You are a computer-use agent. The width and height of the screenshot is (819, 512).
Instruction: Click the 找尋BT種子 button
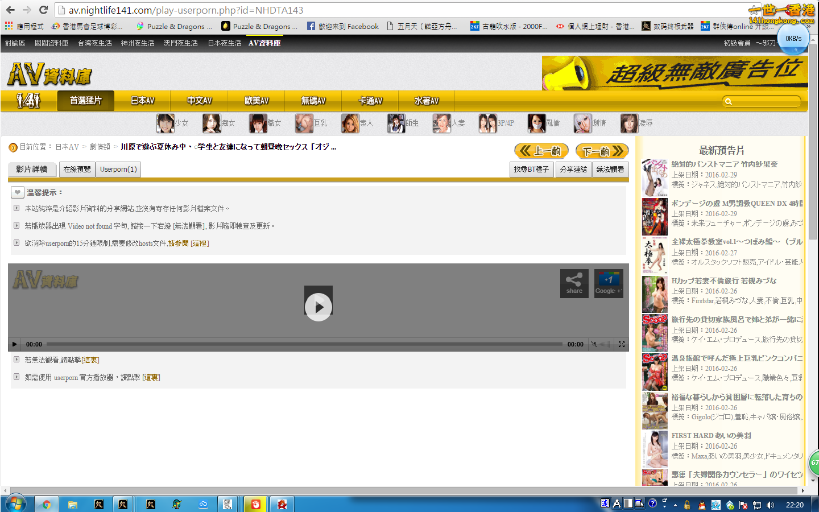[531, 170]
